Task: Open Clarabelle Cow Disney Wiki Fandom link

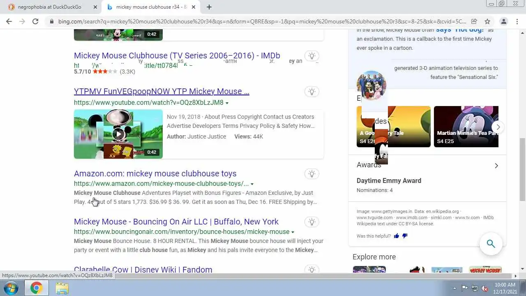Action: coord(143,270)
